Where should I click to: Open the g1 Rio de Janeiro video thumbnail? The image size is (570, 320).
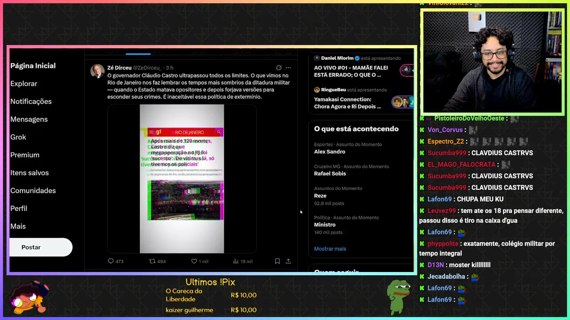[182, 179]
